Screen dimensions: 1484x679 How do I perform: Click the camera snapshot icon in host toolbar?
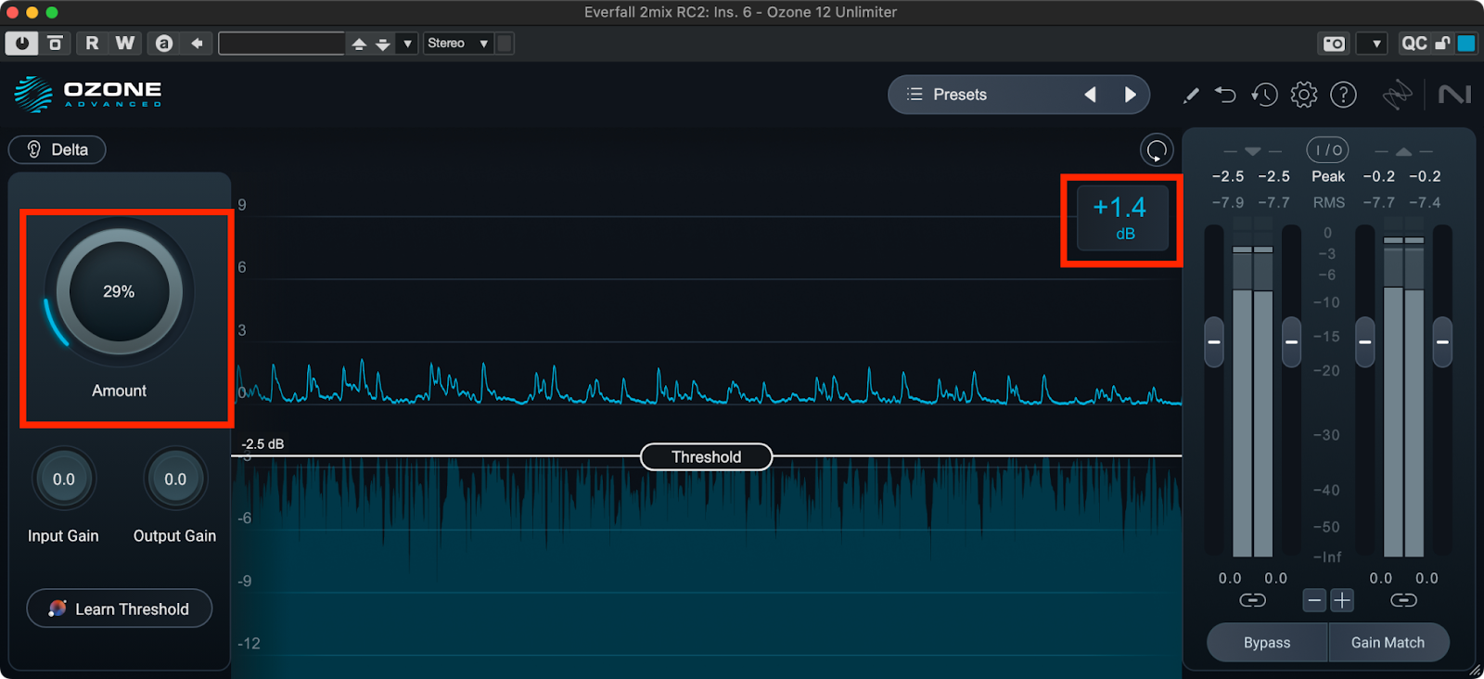pos(1334,44)
